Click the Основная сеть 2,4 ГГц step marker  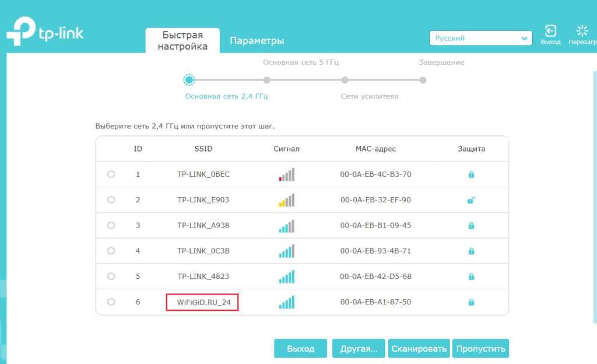click(x=189, y=80)
